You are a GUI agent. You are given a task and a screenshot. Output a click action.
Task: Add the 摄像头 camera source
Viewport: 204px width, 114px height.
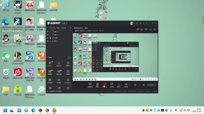[x=97, y=85]
